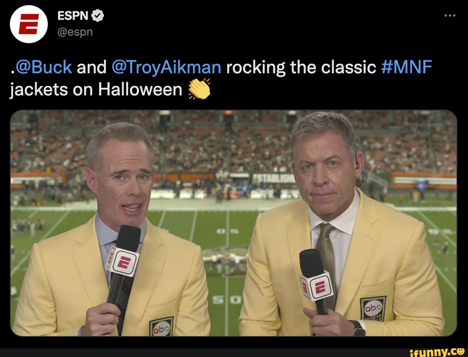Click the blue sign on the stadium wall
Image resolution: width=468 pixels, height=357 pixels.
pyautogui.click(x=422, y=183)
